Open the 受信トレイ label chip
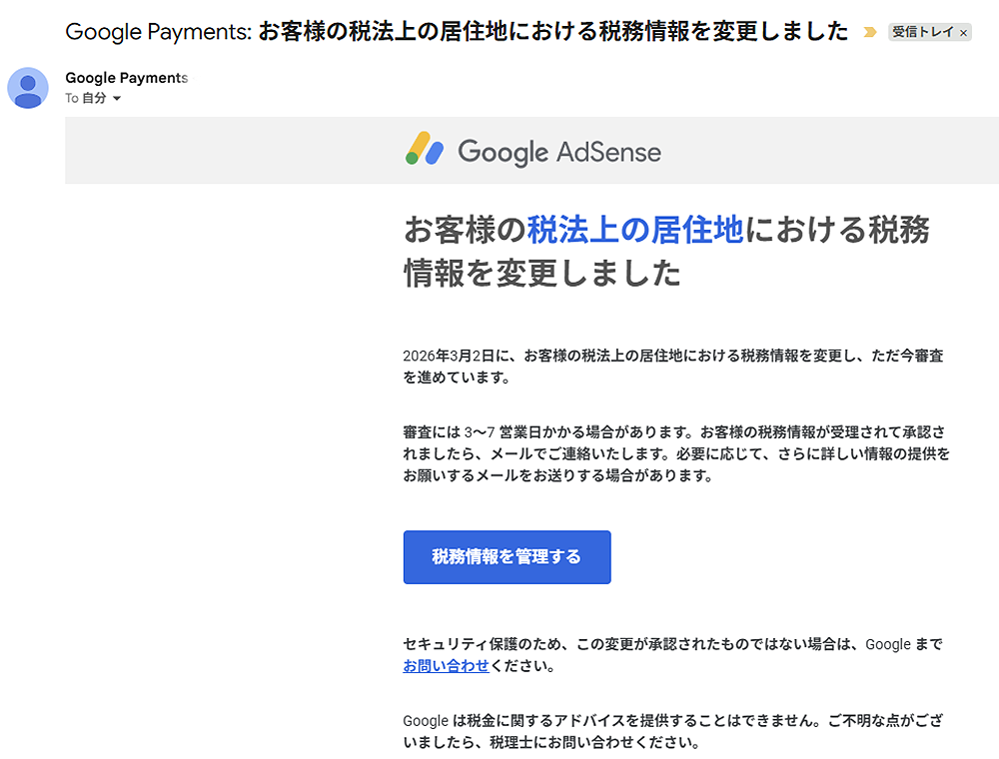The width and height of the screenshot is (999, 759). [x=922, y=32]
